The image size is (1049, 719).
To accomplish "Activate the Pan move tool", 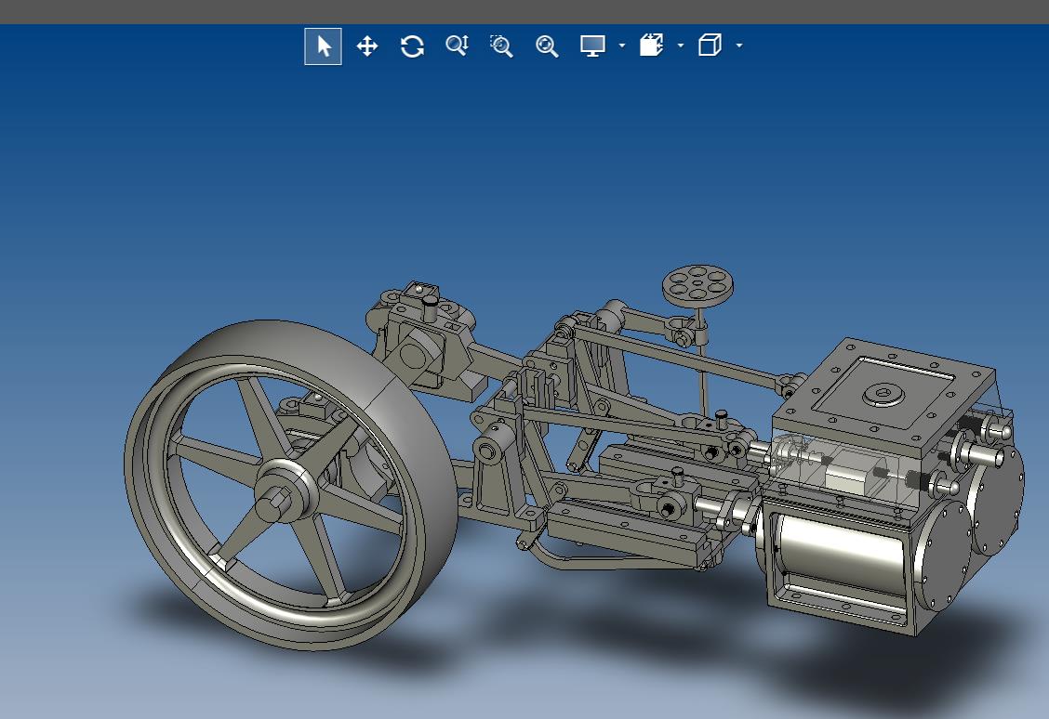I will click(x=367, y=46).
